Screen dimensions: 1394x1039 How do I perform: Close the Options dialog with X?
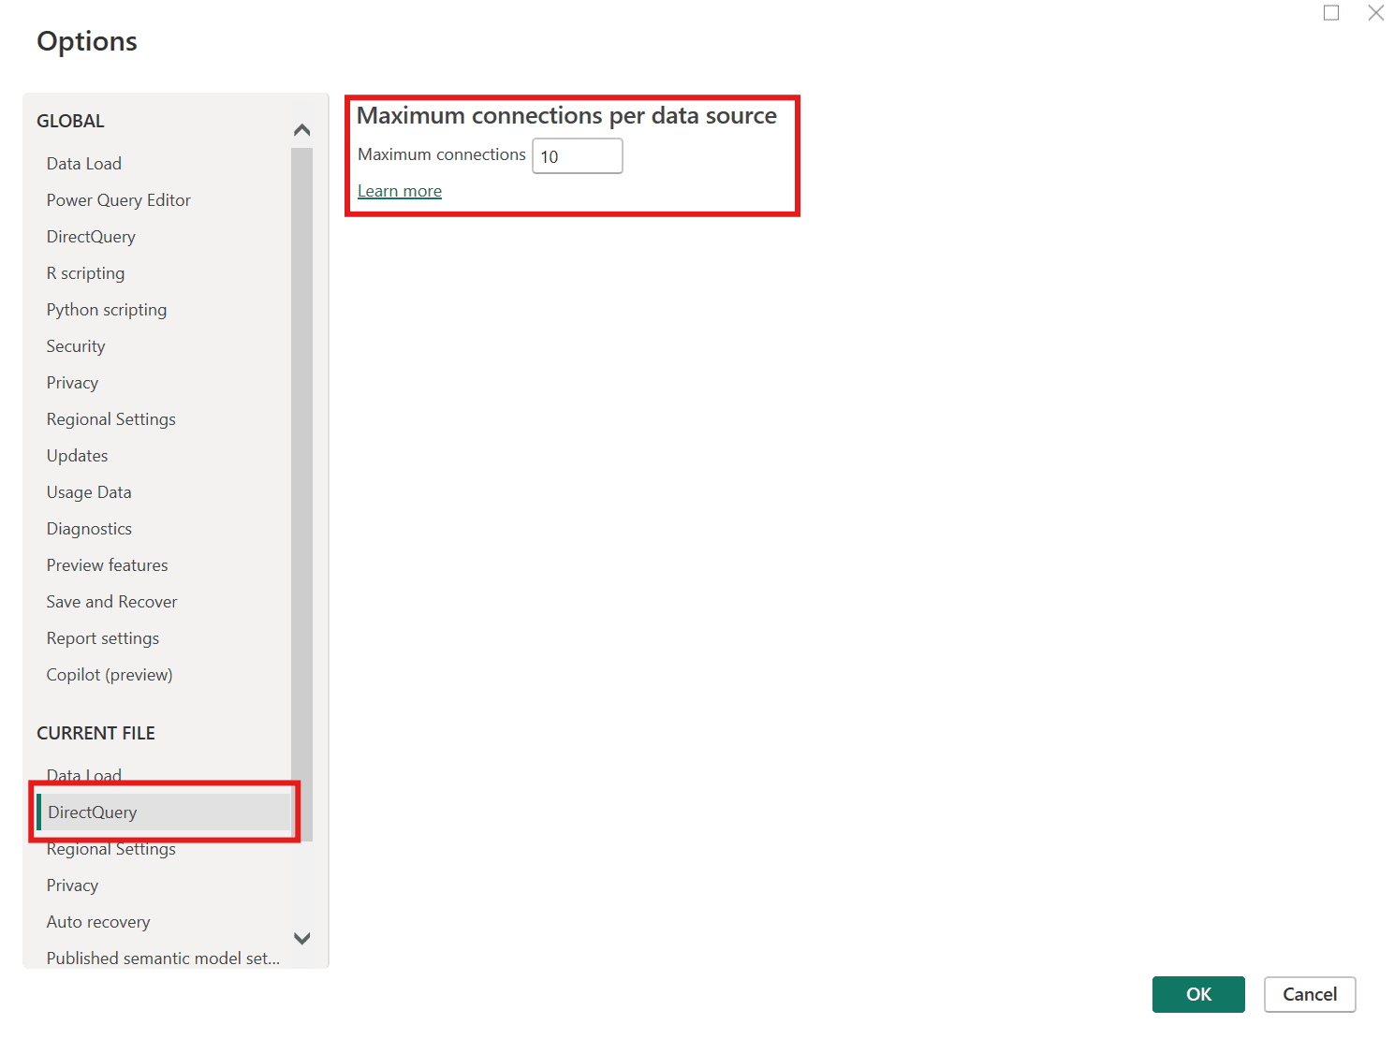pos(1375,13)
